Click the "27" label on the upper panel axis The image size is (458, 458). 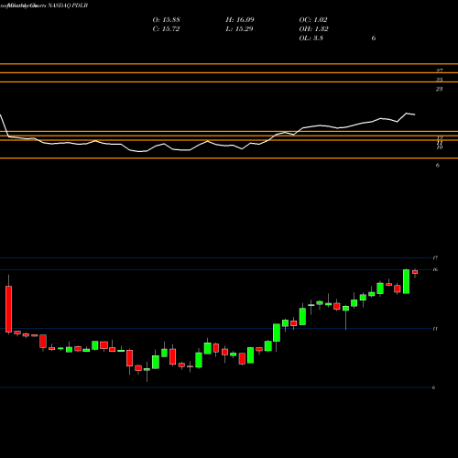pyautogui.click(x=439, y=71)
